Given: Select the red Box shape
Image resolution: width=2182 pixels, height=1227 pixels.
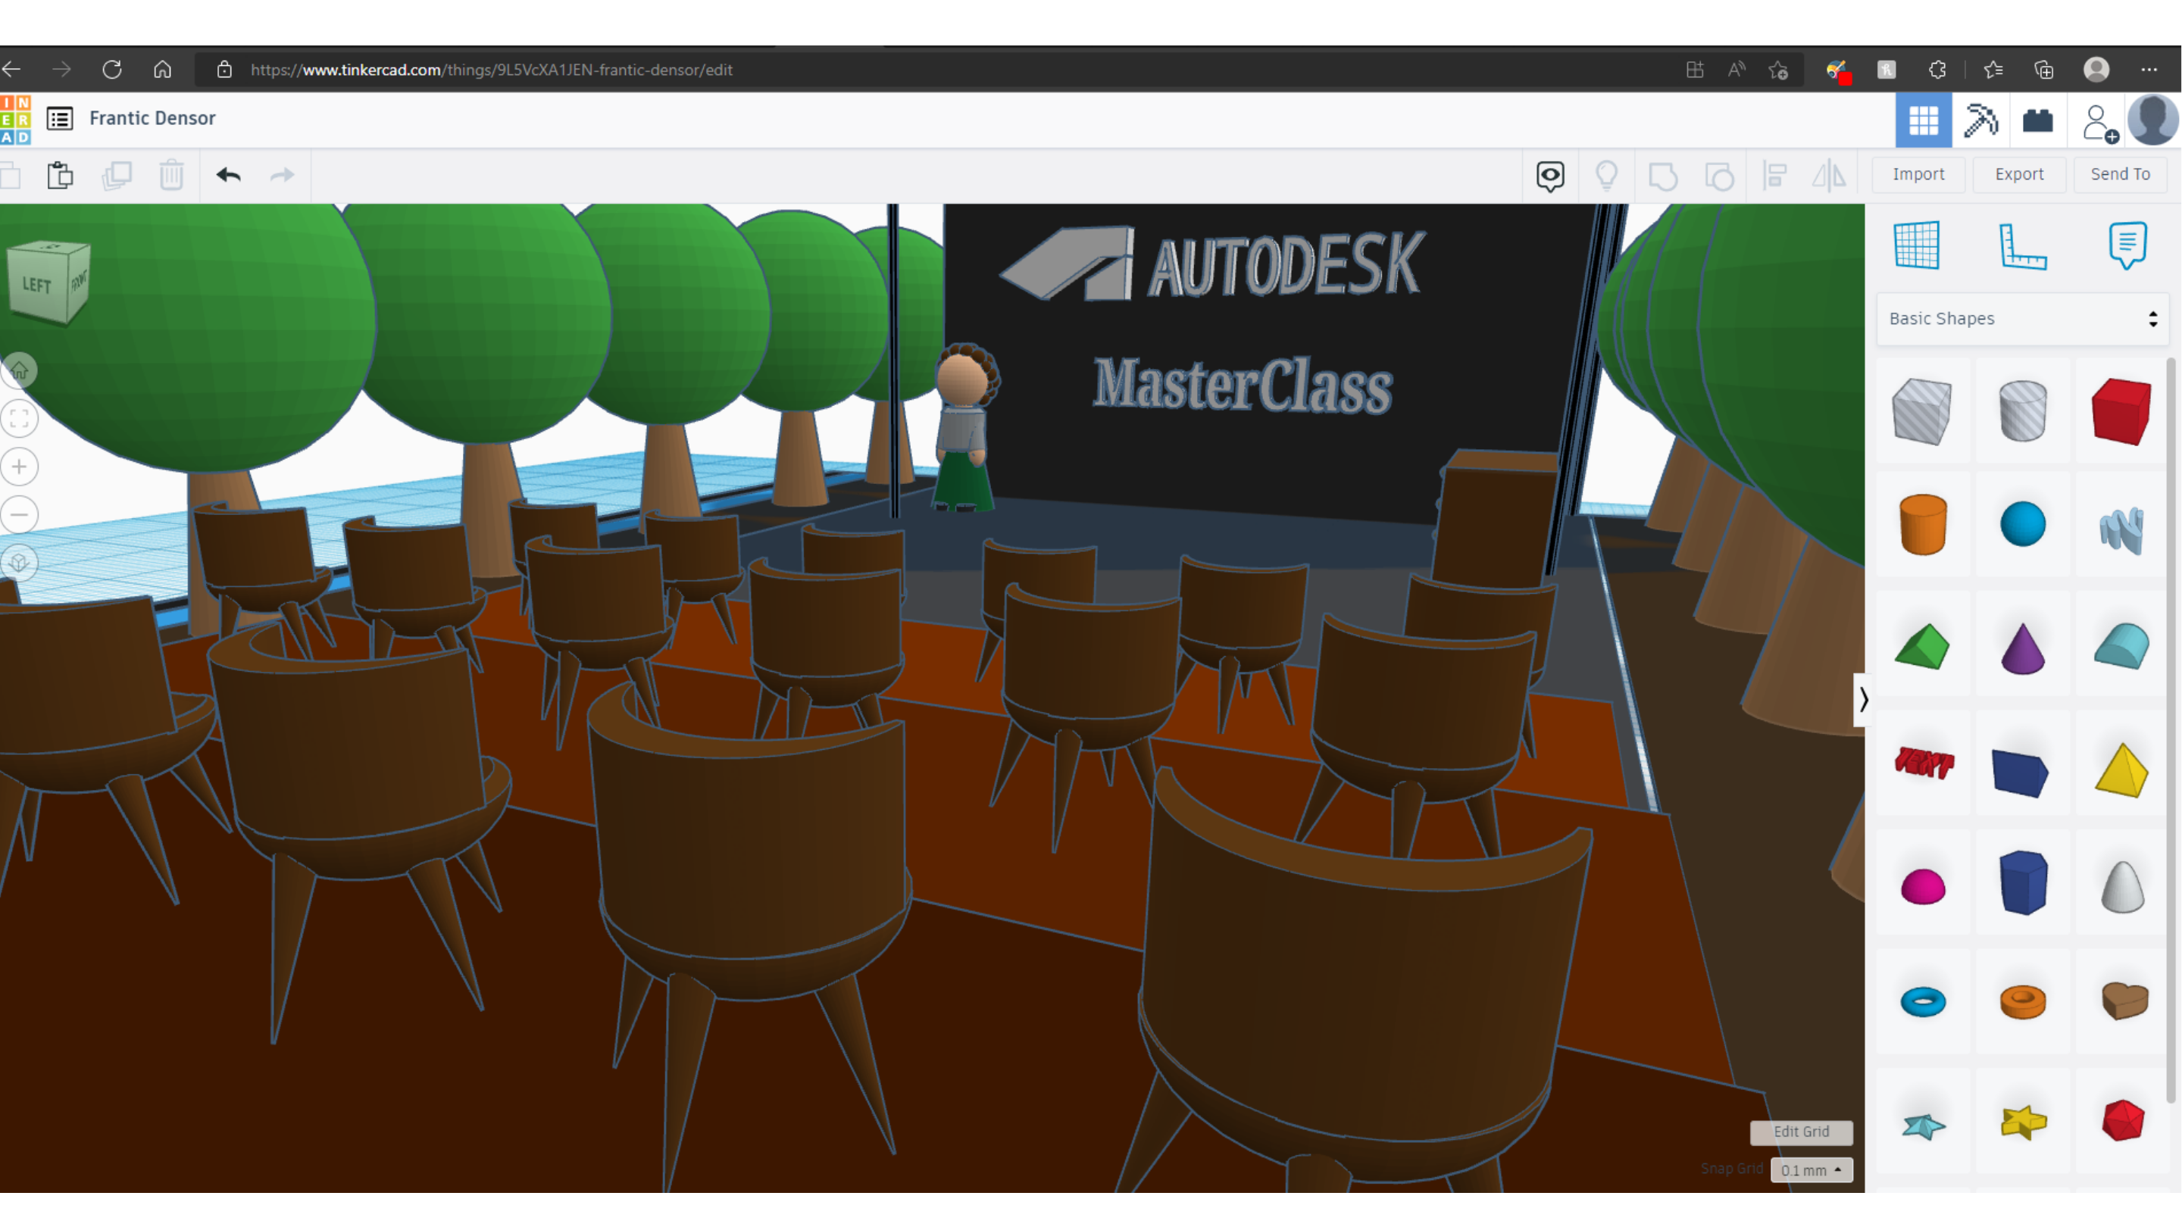Looking at the screenshot, I should pyautogui.click(x=2120, y=411).
